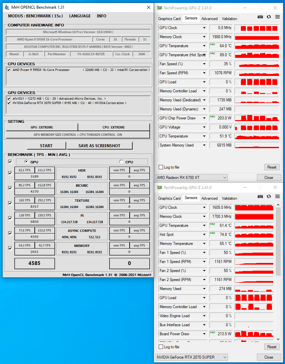
Task: Click GPU MEMORY SIZE CONTROL setting button
Action: pyautogui.click(x=78, y=134)
